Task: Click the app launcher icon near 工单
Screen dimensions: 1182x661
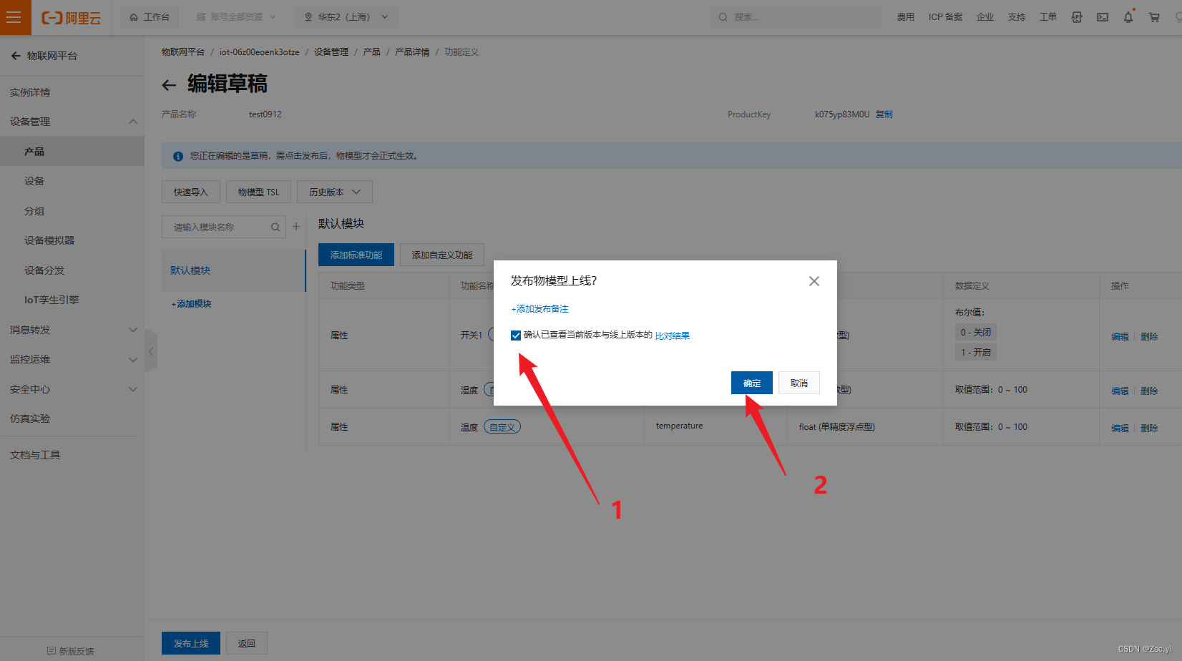Action: coord(1077,17)
